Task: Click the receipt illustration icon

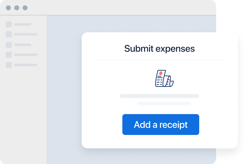Action: pos(164,78)
